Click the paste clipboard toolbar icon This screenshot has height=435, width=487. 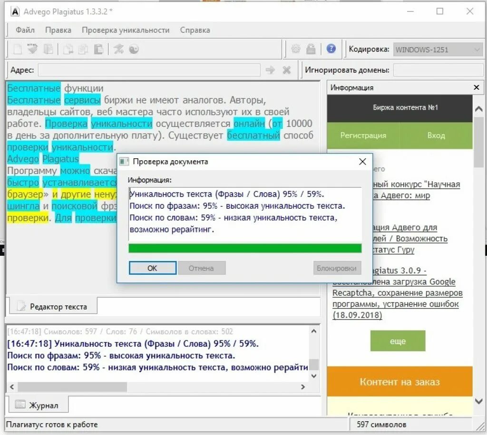point(98,49)
